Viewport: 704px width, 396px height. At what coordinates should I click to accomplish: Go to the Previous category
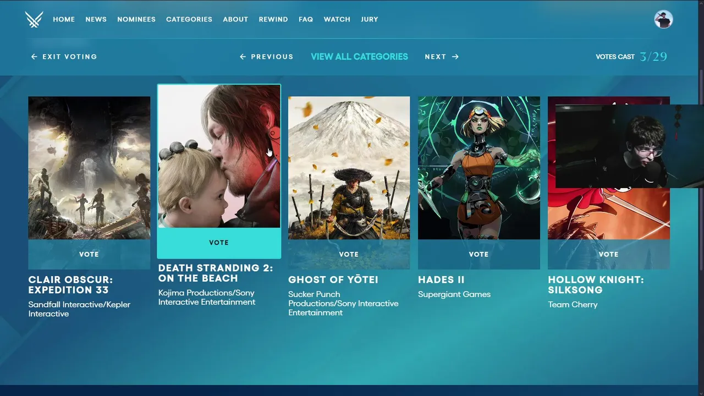pyautogui.click(x=266, y=57)
